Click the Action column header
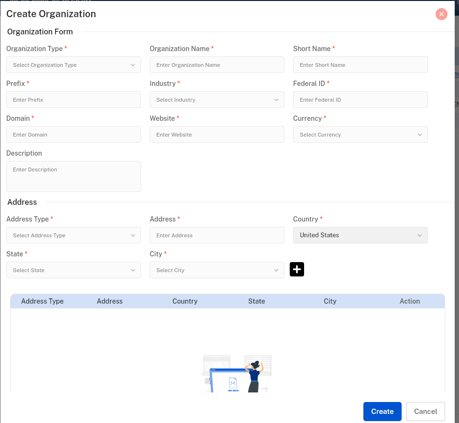The height and width of the screenshot is (423, 459). (410, 301)
